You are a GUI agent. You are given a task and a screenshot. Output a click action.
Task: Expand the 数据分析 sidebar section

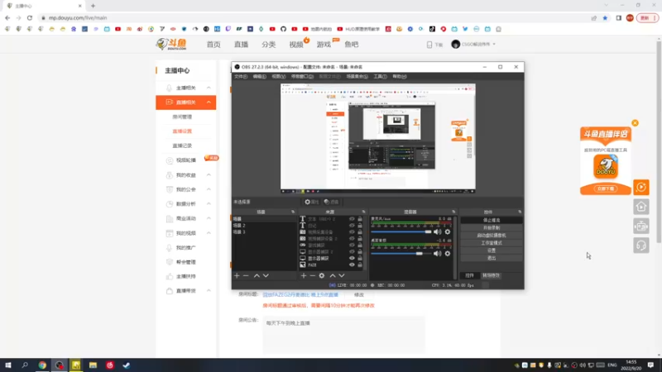pyautogui.click(x=209, y=203)
